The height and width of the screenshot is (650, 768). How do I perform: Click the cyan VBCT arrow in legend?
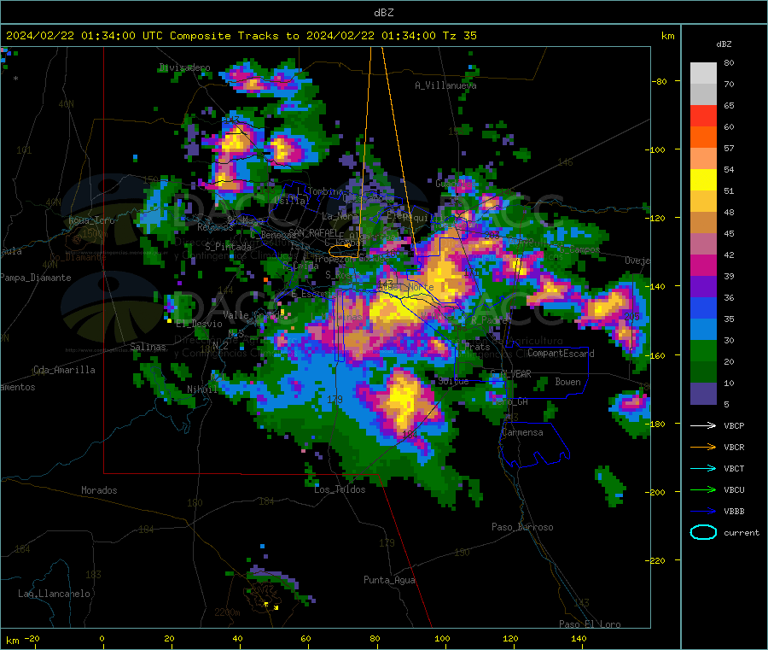pyautogui.click(x=703, y=468)
